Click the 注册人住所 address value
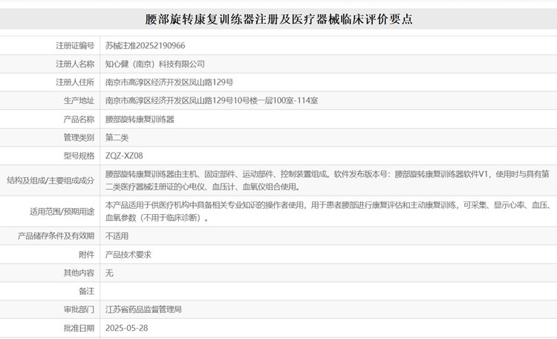This screenshot has height=339, width=557. (x=169, y=83)
